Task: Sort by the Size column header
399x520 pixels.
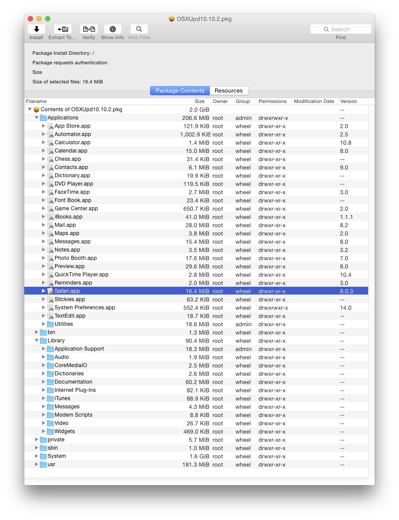Action: click(x=195, y=102)
